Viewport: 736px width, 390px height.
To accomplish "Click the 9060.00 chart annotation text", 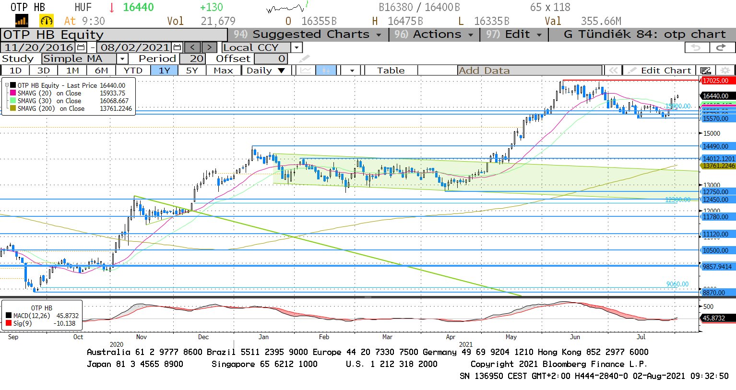I will pos(677,284).
